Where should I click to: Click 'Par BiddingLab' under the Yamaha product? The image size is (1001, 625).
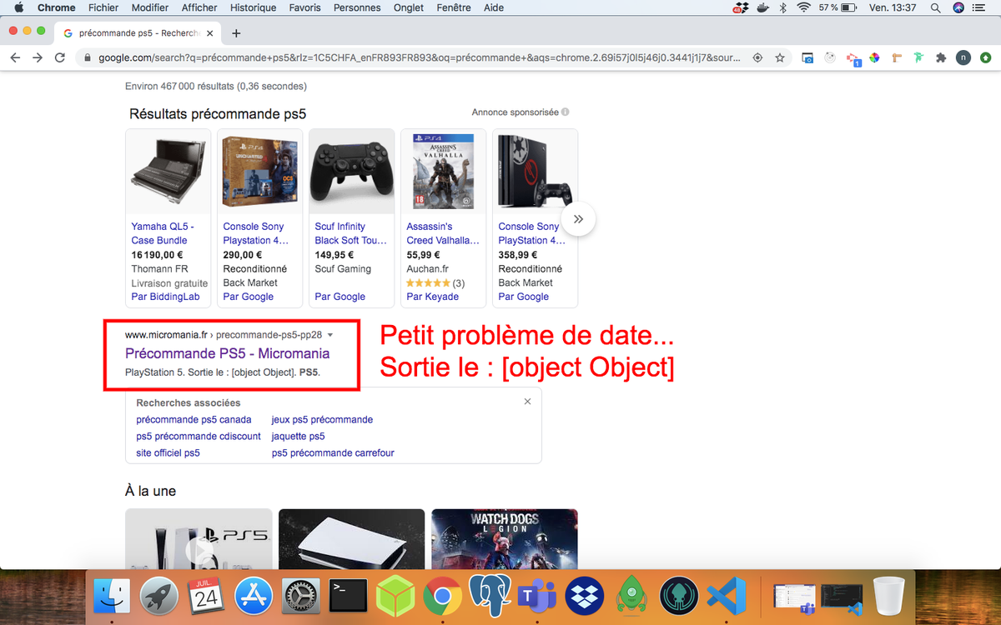[x=163, y=297]
